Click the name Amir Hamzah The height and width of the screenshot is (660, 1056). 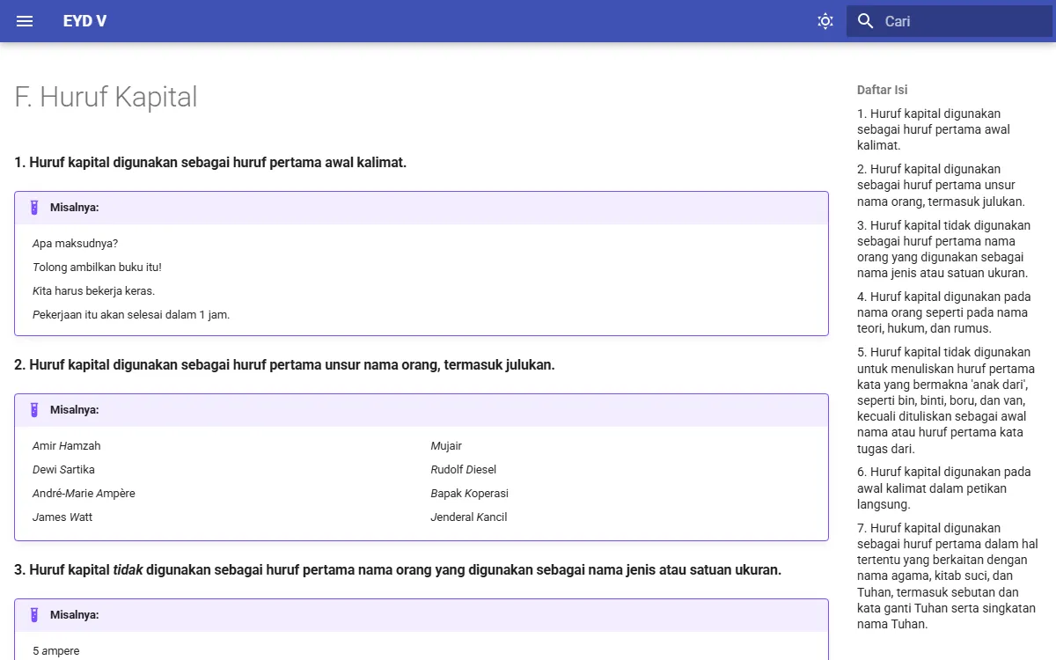pos(67,446)
